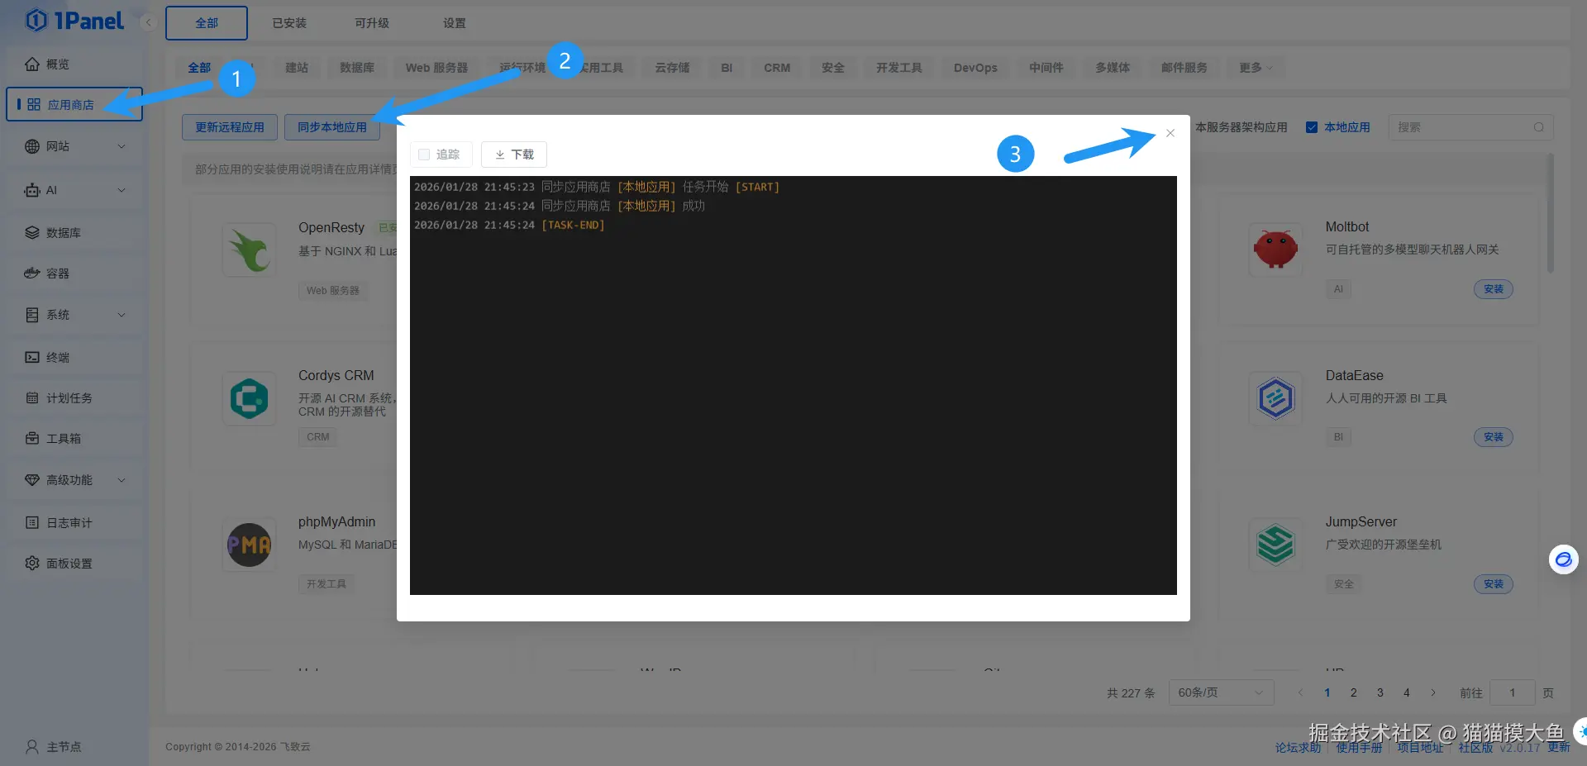Expand the 系统 sidebar submenu
Screen dimensions: 1587x766
coord(122,315)
